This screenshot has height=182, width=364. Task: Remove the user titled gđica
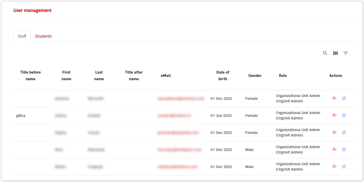[x=334, y=115]
